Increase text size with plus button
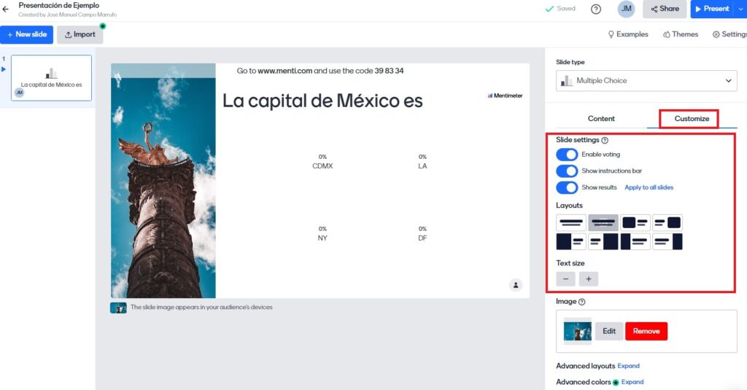The width and height of the screenshot is (747, 390). (588, 278)
